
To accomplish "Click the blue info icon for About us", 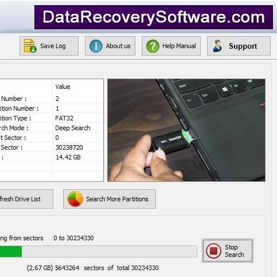I will click(x=96, y=46).
